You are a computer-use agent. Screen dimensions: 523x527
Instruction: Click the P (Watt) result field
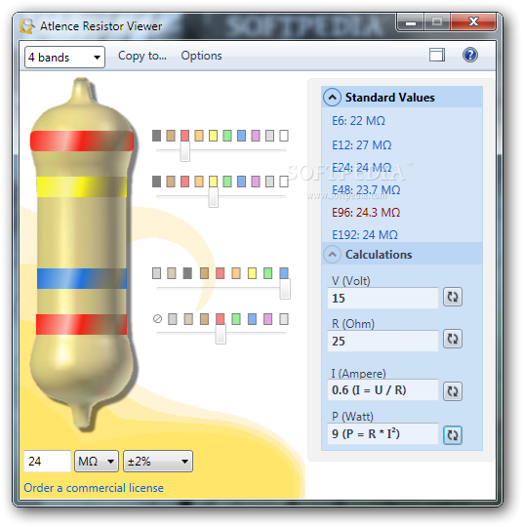pos(382,433)
